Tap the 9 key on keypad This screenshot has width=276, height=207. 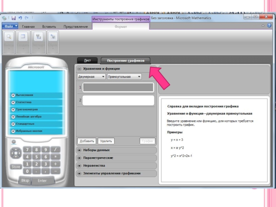pyautogui.click(x=46, y=150)
